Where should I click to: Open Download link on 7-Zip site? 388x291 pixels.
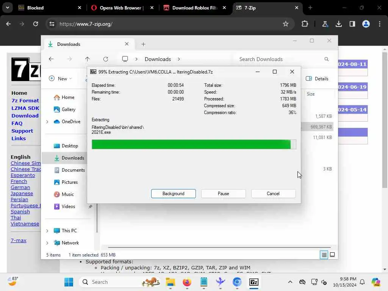[25, 116]
